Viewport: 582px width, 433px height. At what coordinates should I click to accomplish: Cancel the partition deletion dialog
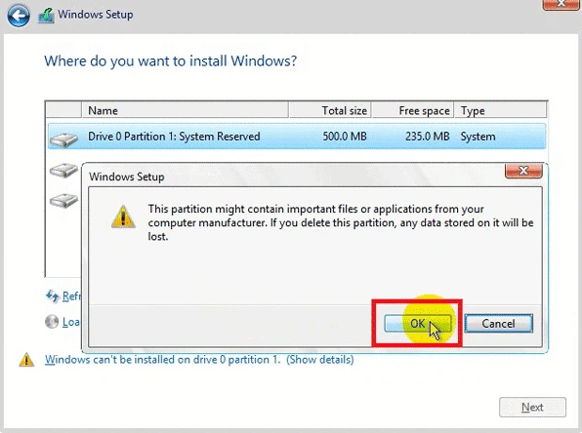(498, 323)
